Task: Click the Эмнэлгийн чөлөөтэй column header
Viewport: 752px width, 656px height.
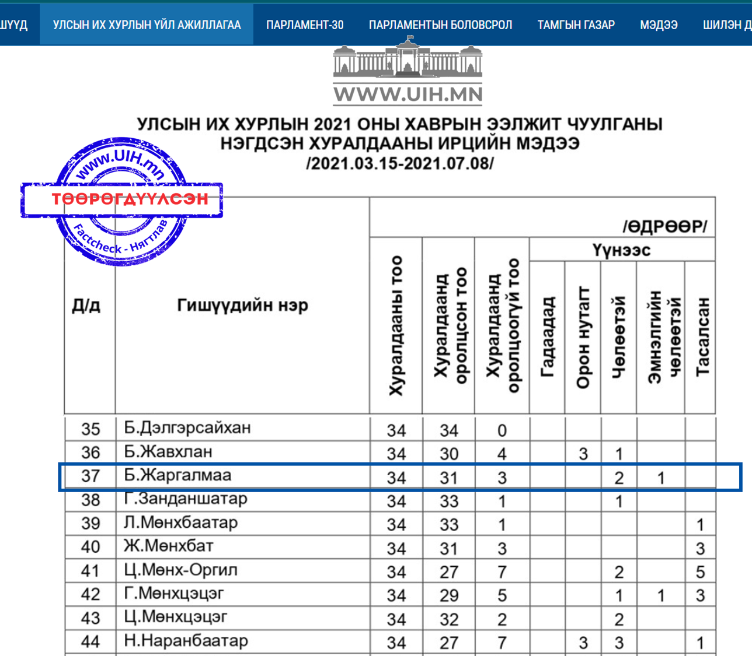Action: click(664, 337)
